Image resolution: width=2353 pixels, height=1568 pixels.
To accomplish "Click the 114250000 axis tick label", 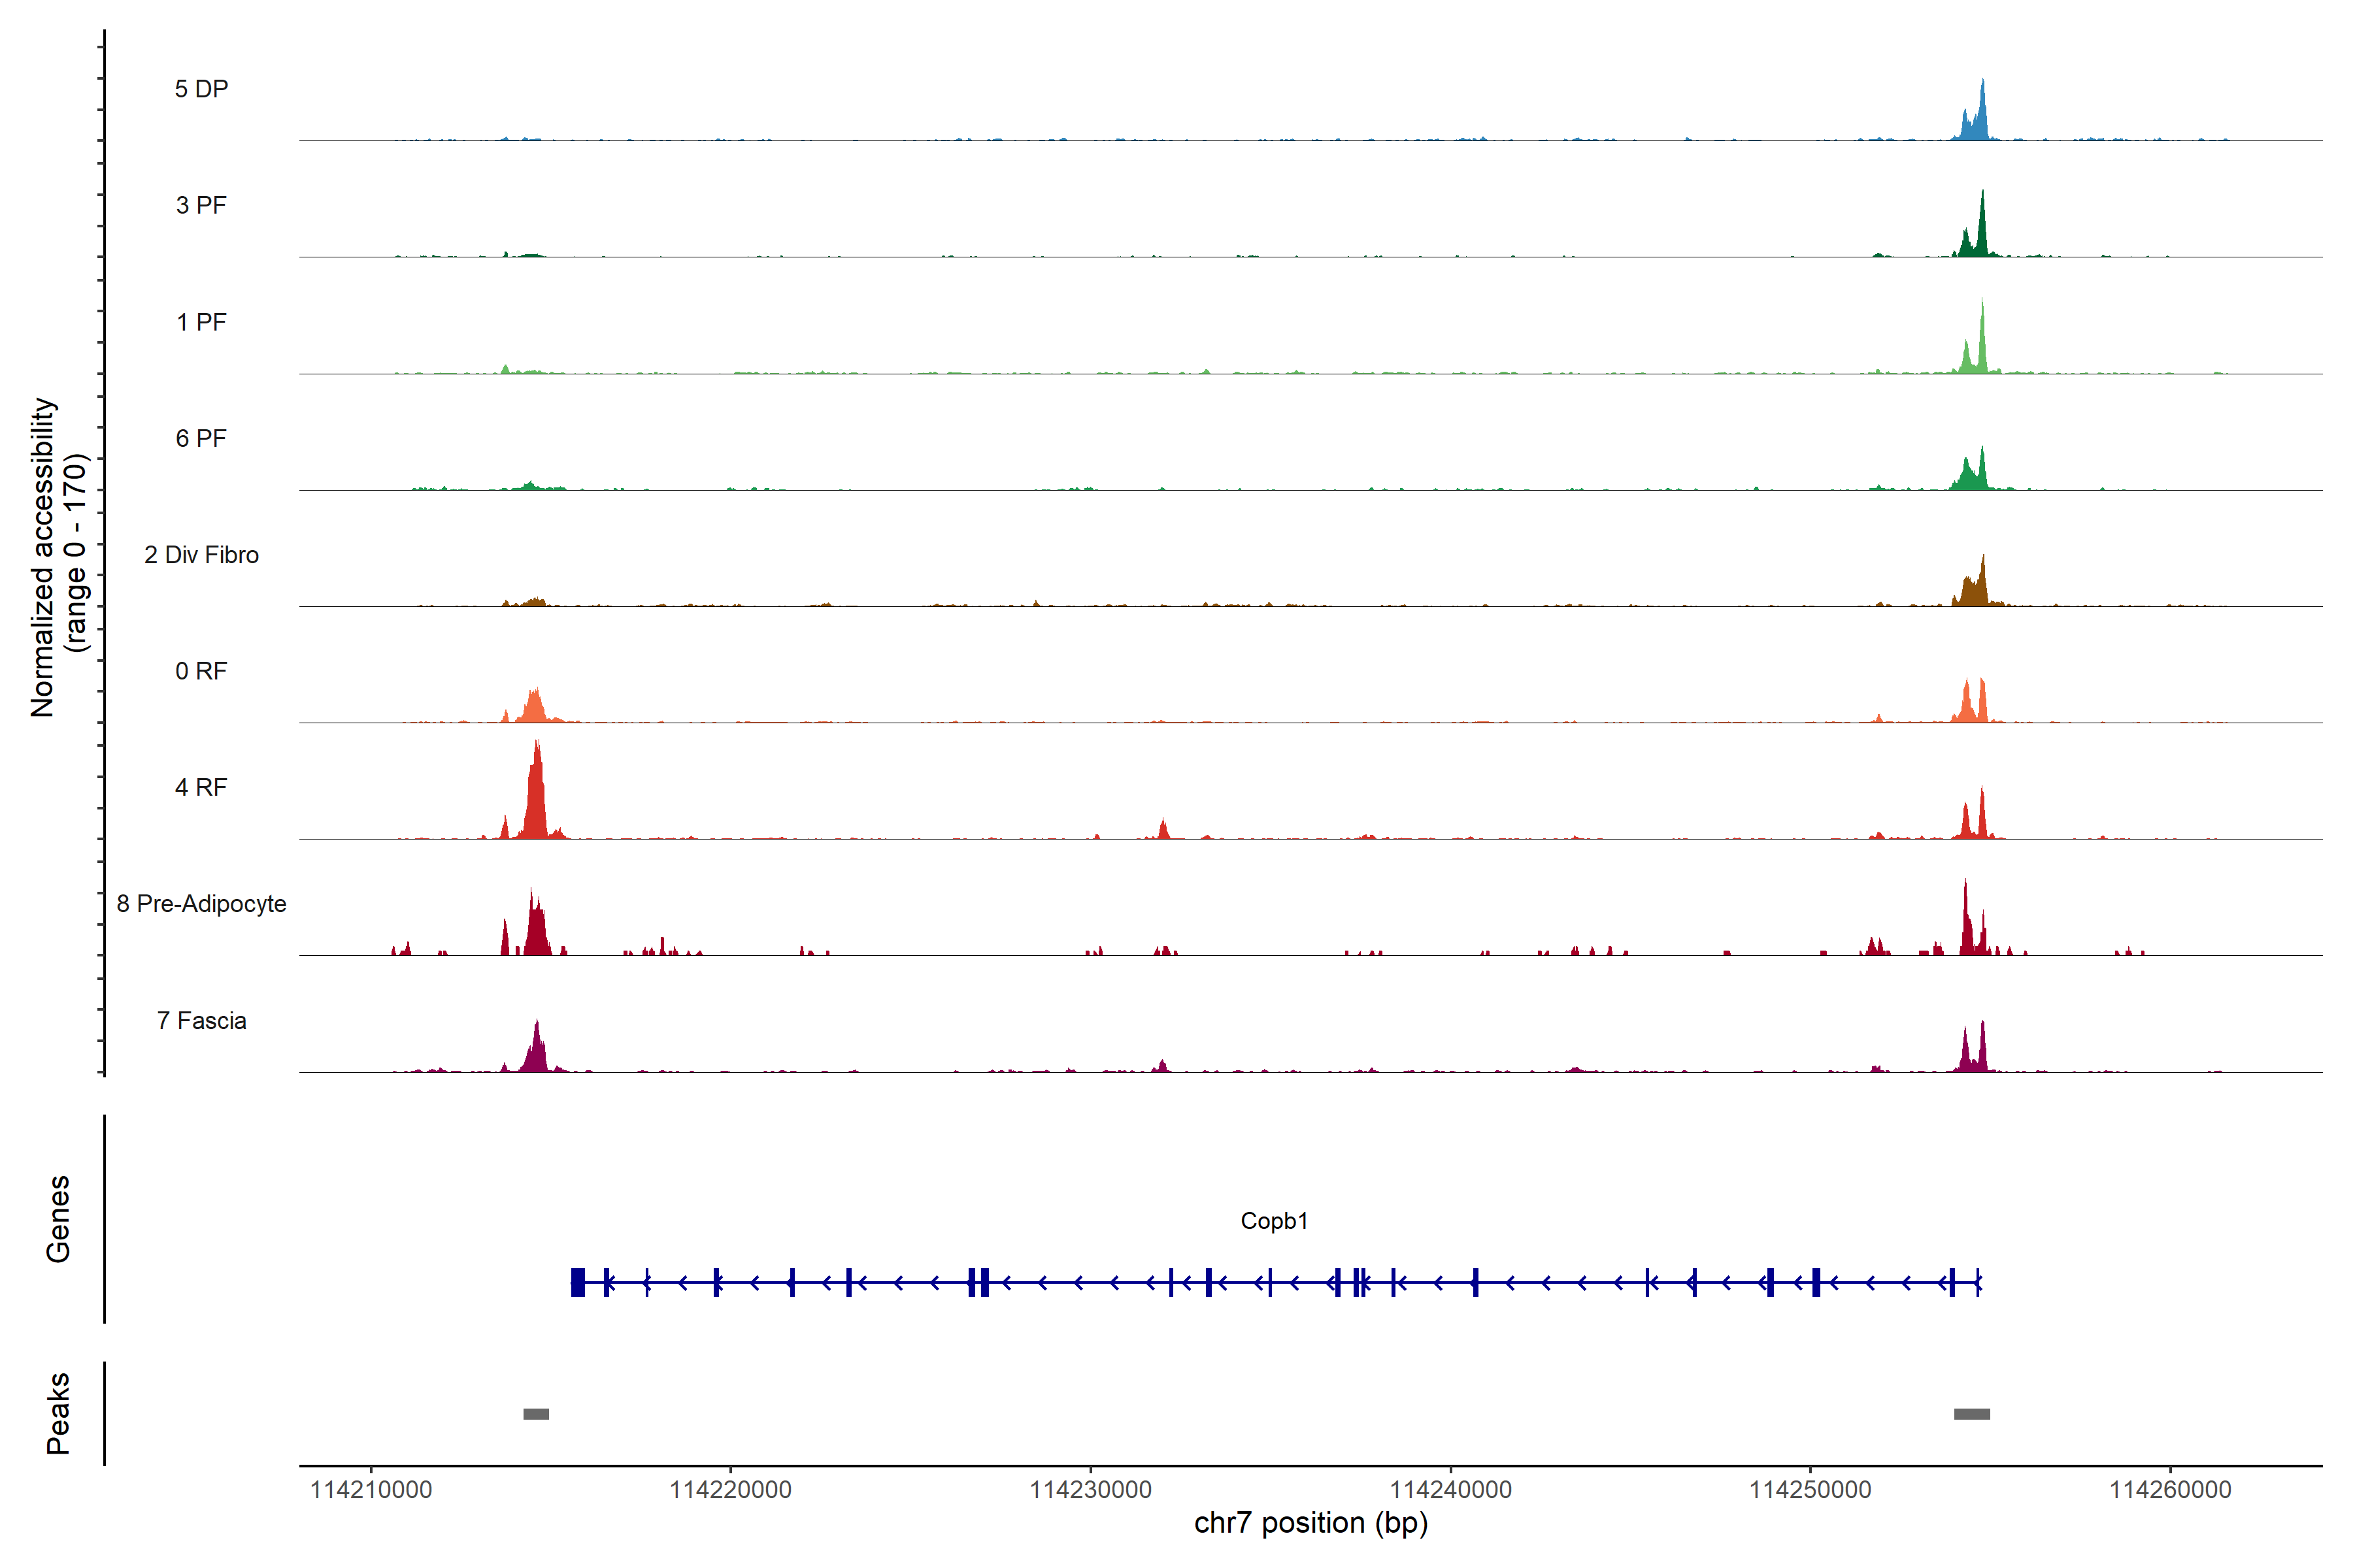I will click(x=1810, y=1490).
